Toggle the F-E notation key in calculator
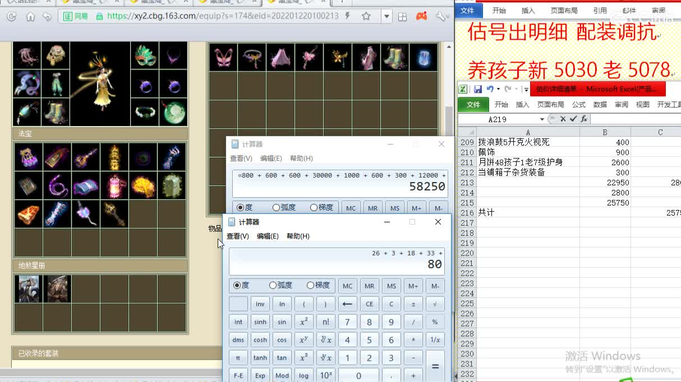The width and height of the screenshot is (681, 382). [x=238, y=375]
